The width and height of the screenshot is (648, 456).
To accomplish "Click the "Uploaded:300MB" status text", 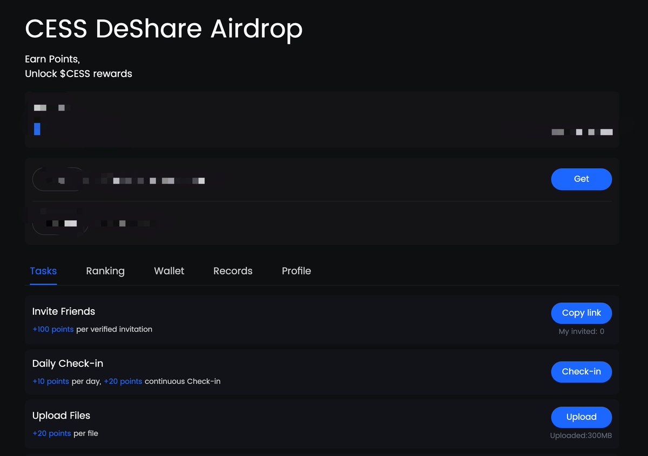I will click(x=581, y=435).
